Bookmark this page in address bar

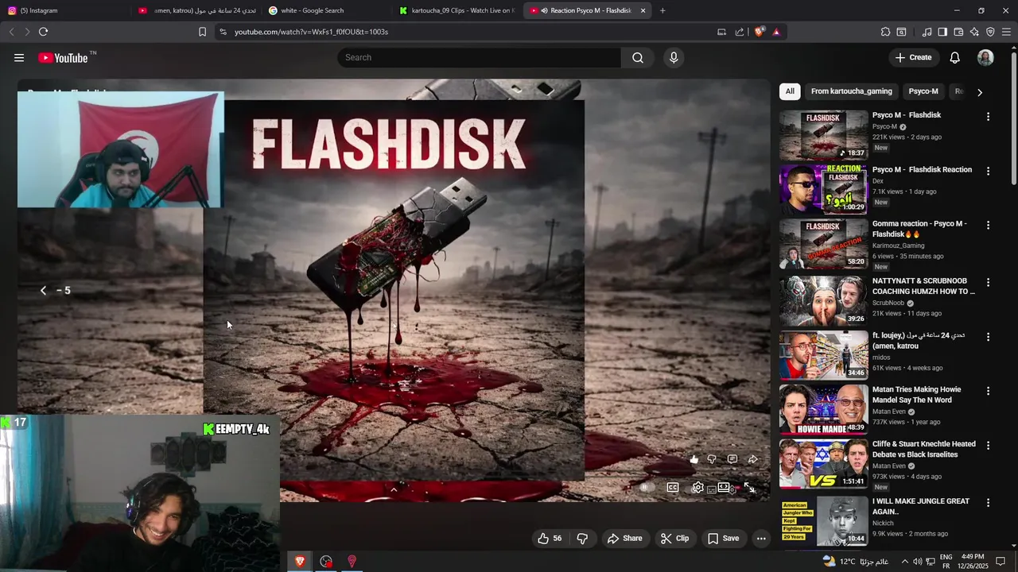click(202, 32)
